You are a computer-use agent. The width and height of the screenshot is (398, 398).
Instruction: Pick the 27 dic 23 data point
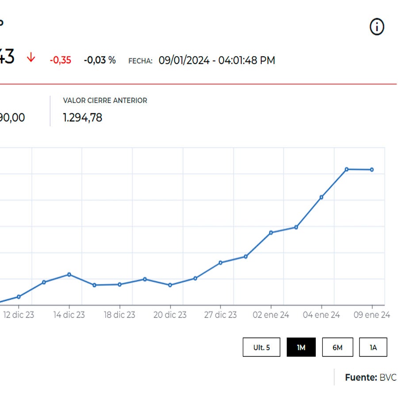click(x=221, y=263)
